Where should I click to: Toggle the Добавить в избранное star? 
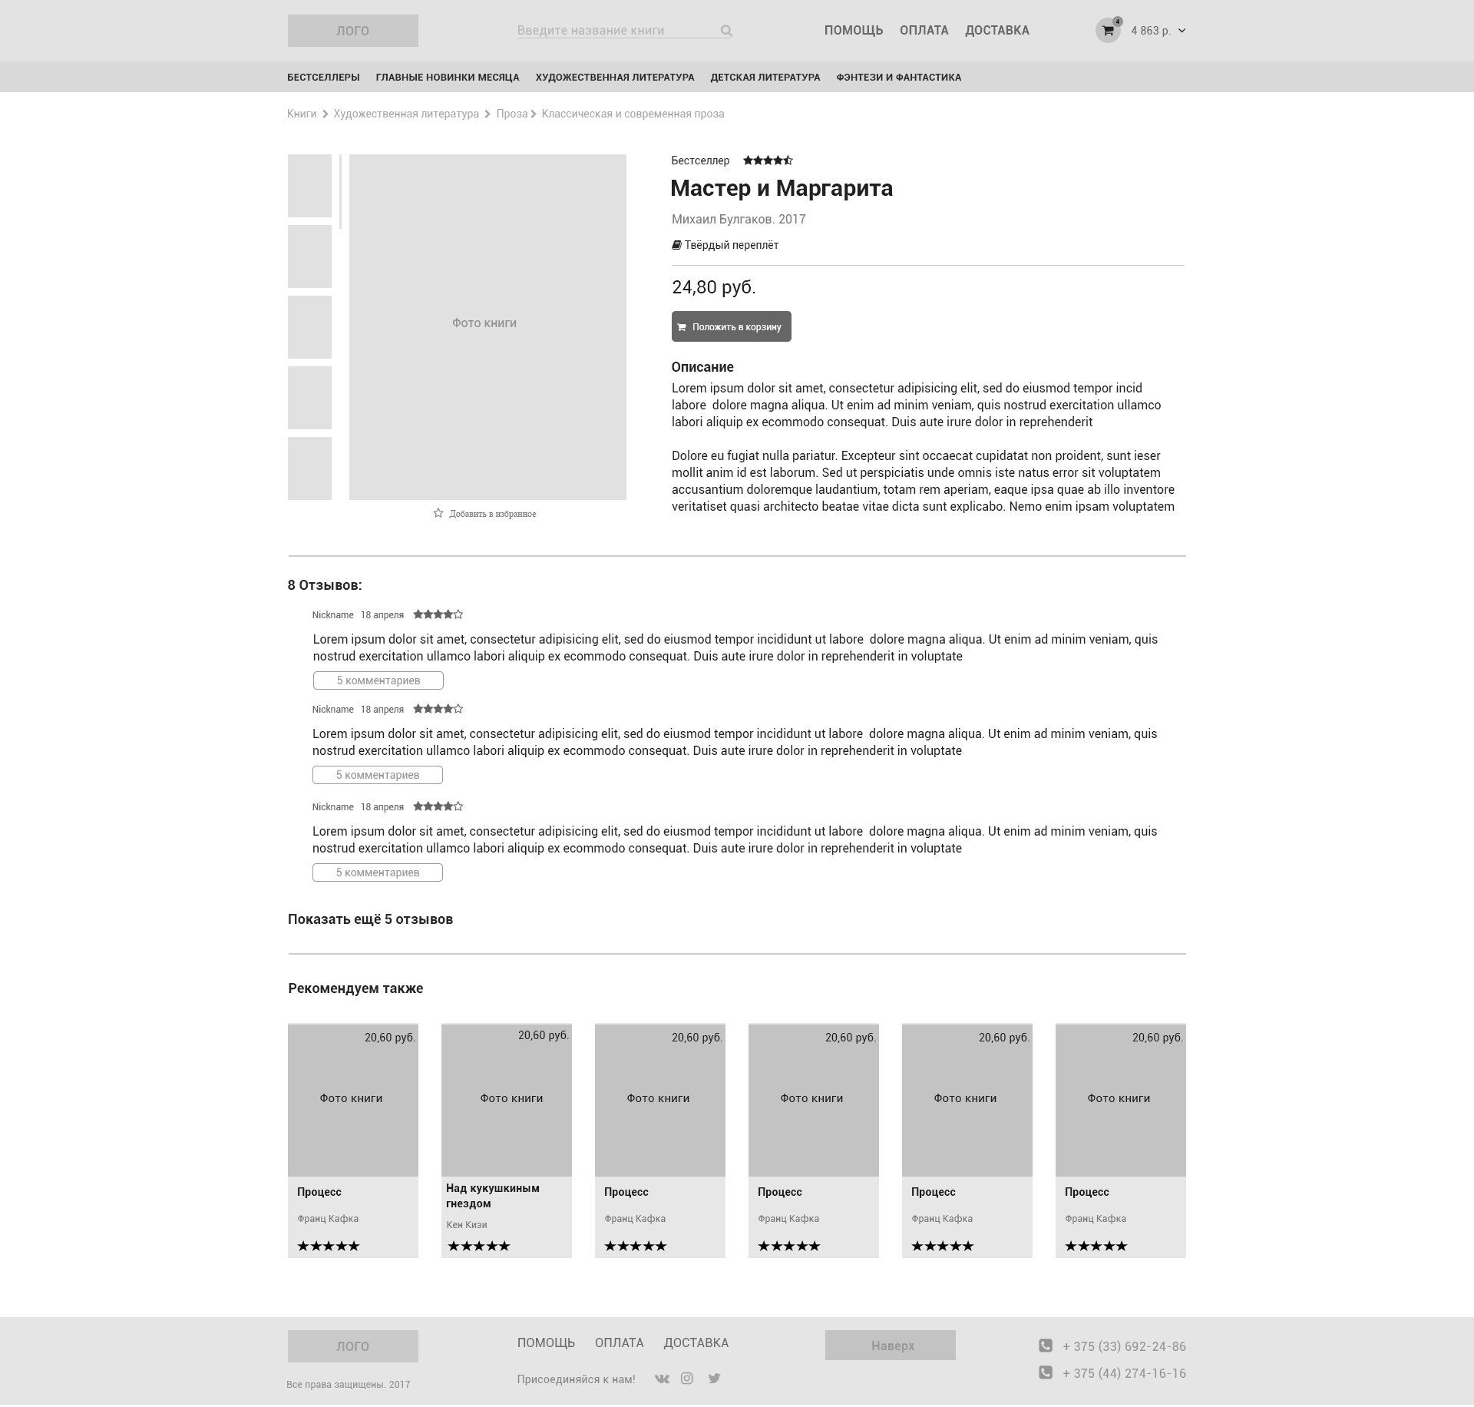(438, 513)
